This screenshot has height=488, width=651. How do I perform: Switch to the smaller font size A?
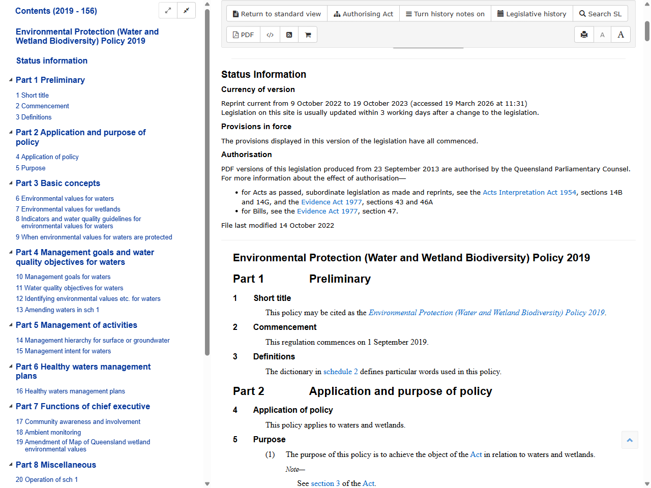coord(602,34)
